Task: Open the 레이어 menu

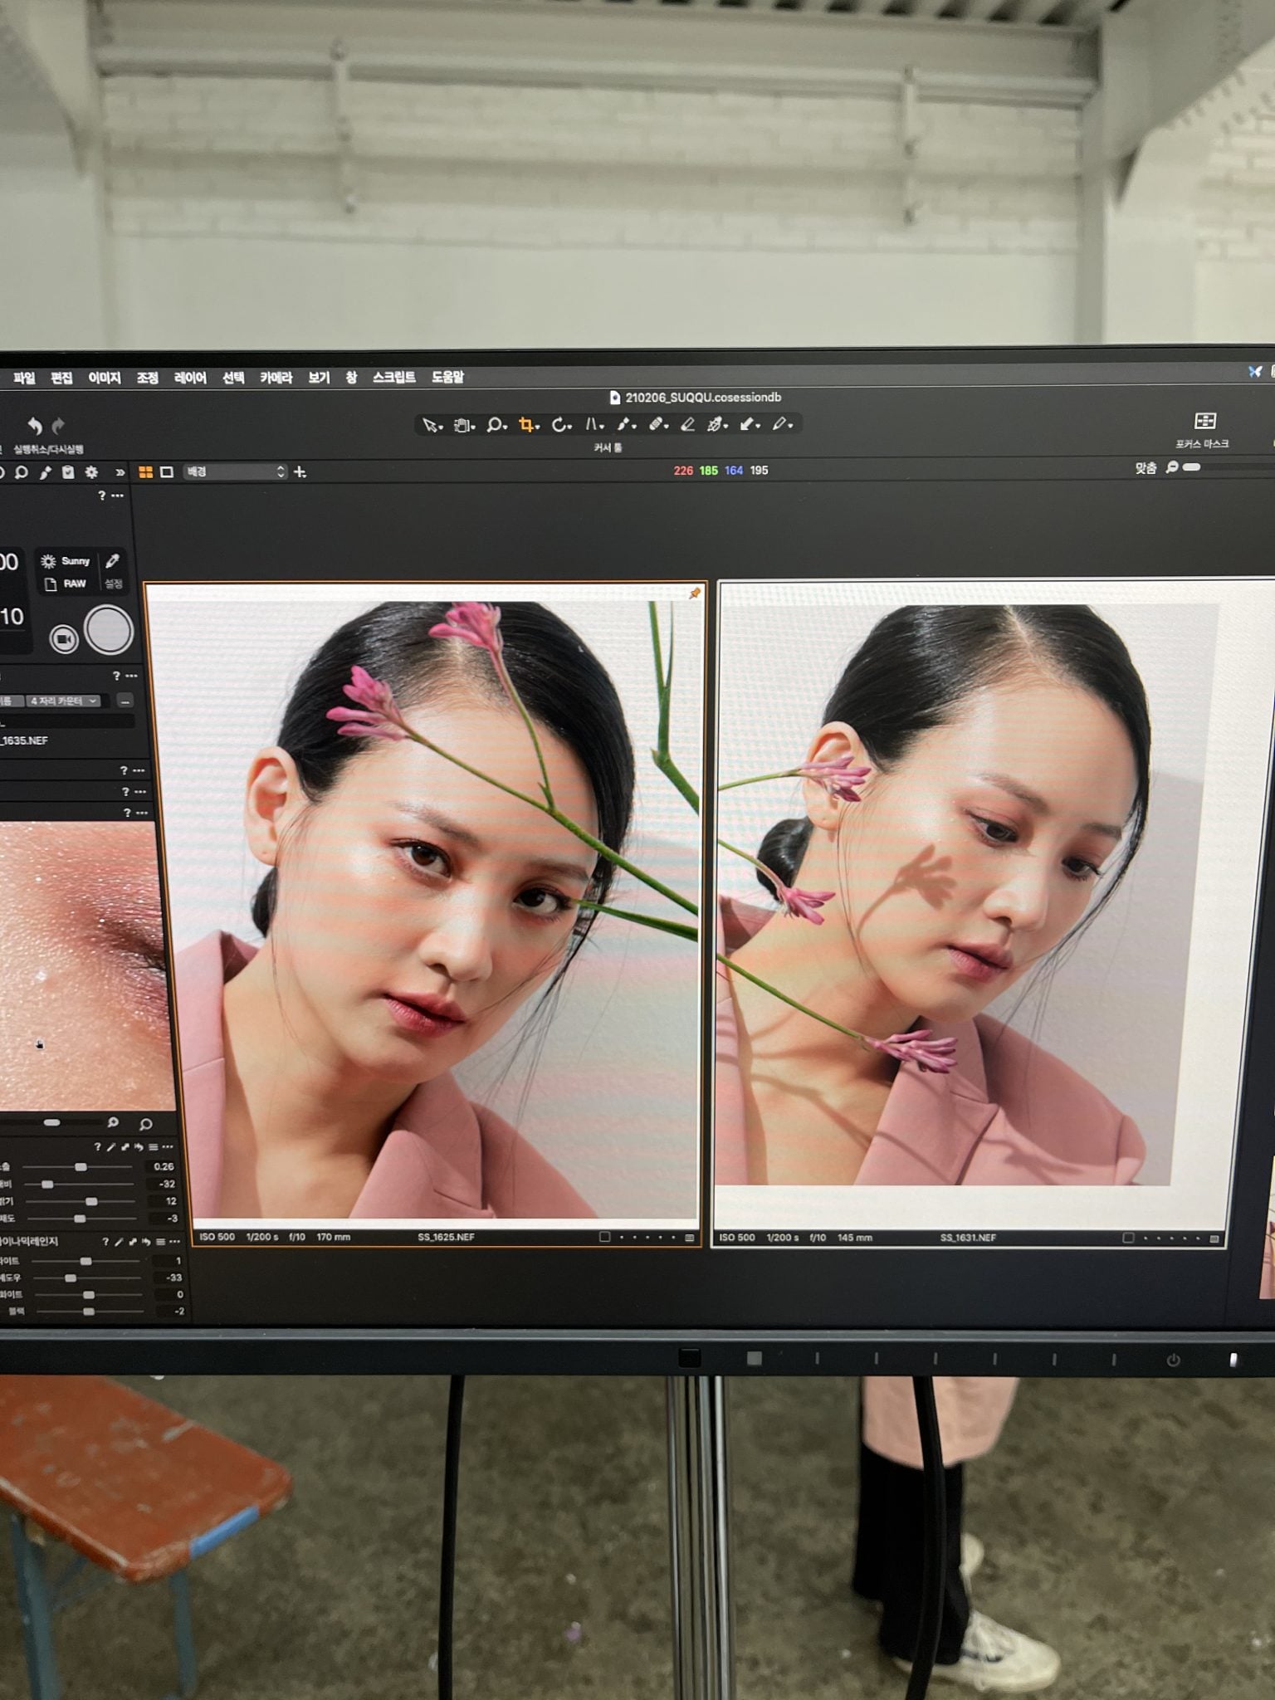Action: coord(190,378)
